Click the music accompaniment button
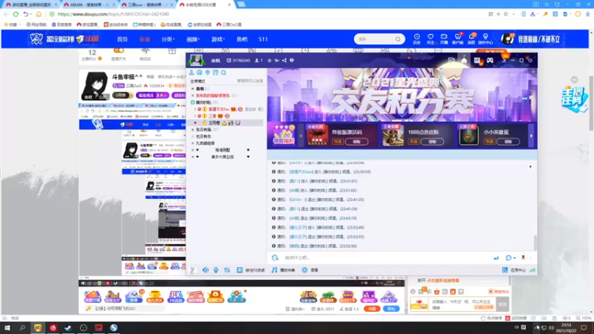 pyautogui.click(x=284, y=270)
